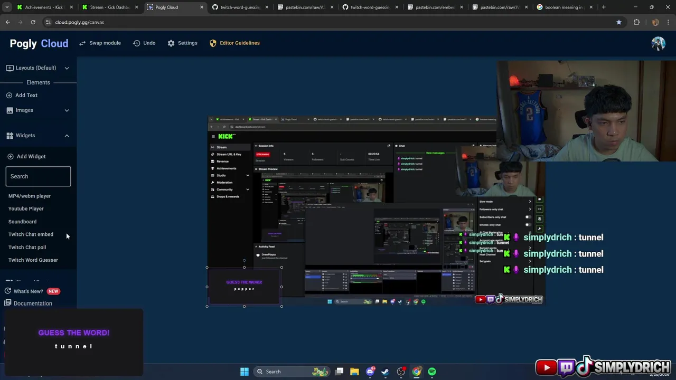Screen dimensions: 676x380
Task: Select the MP4/webm player widget
Action: 30,196
